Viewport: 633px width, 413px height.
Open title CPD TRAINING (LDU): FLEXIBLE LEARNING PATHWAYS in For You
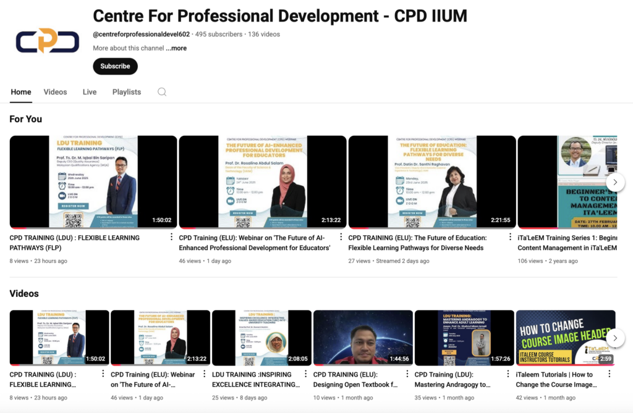75,243
